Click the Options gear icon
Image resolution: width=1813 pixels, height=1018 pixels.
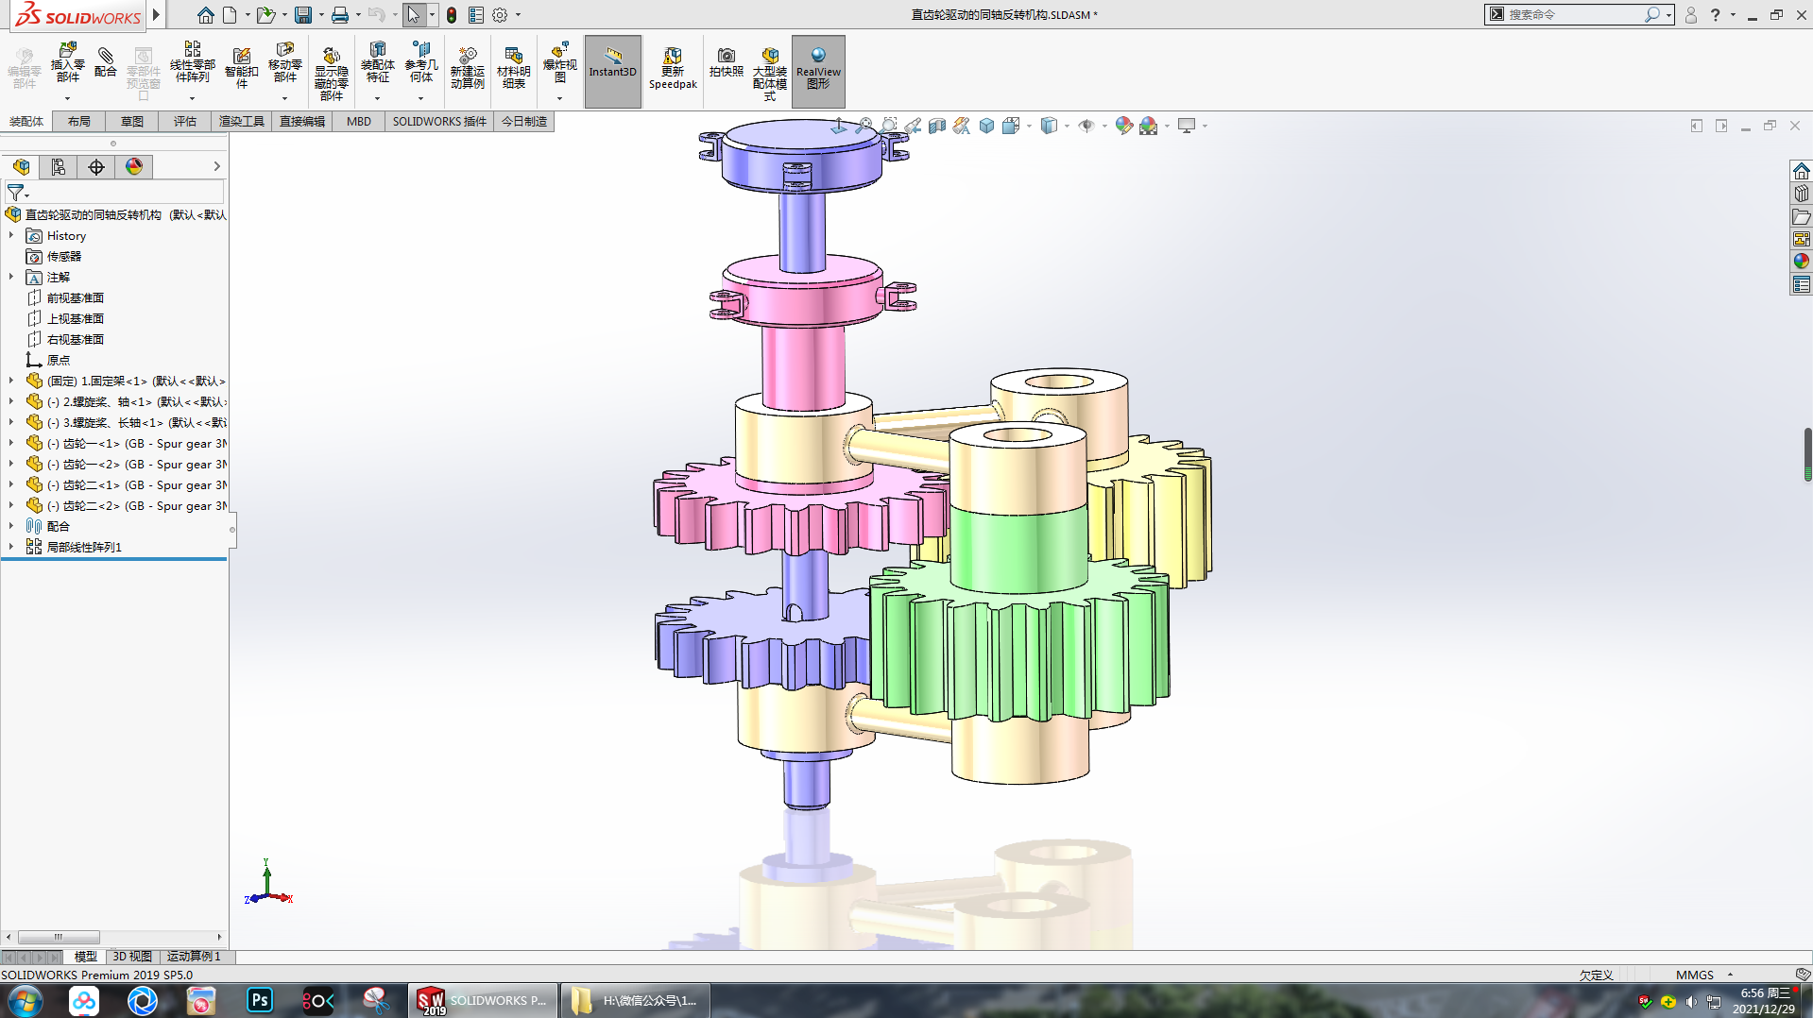pos(500,15)
